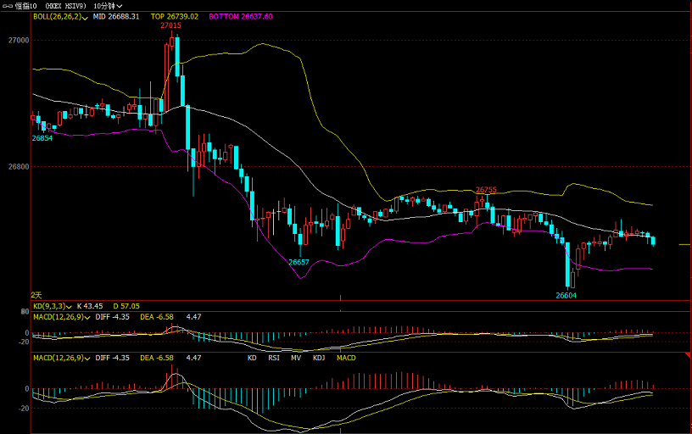Image resolution: width=692 pixels, height=434 pixels.
Task: Select the KDJ indicator tab
Action: (319, 359)
